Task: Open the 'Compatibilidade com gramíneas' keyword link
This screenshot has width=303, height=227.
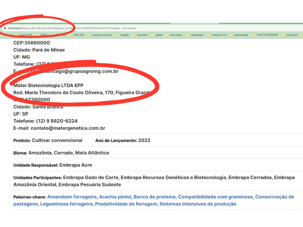Action: pyautogui.click(x=215, y=197)
